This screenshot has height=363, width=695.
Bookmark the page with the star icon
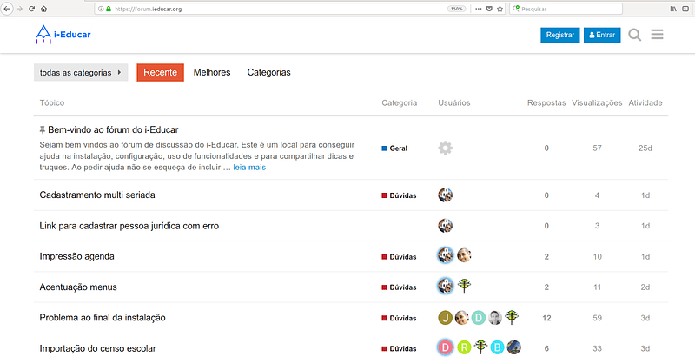500,9
